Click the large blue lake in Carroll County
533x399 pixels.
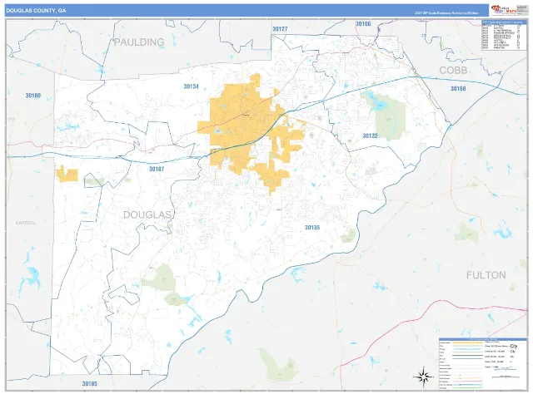(30, 278)
